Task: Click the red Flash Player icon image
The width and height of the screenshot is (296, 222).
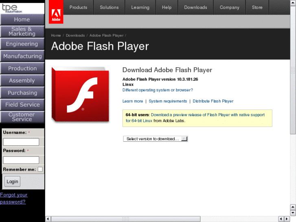Action: coord(80,95)
